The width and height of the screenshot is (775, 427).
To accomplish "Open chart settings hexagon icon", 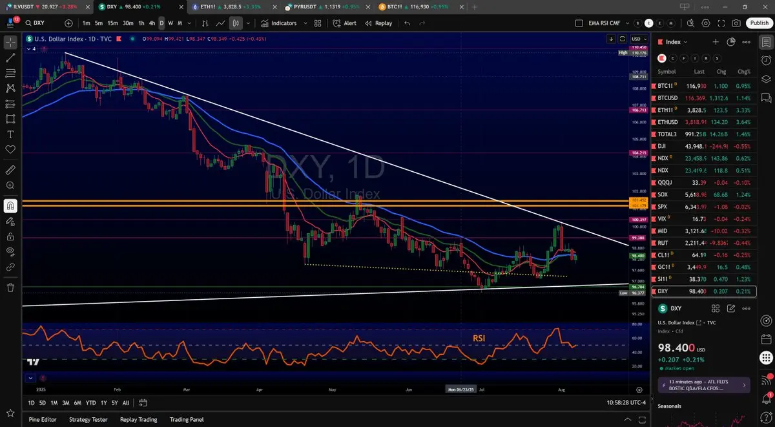I will coord(706,23).
